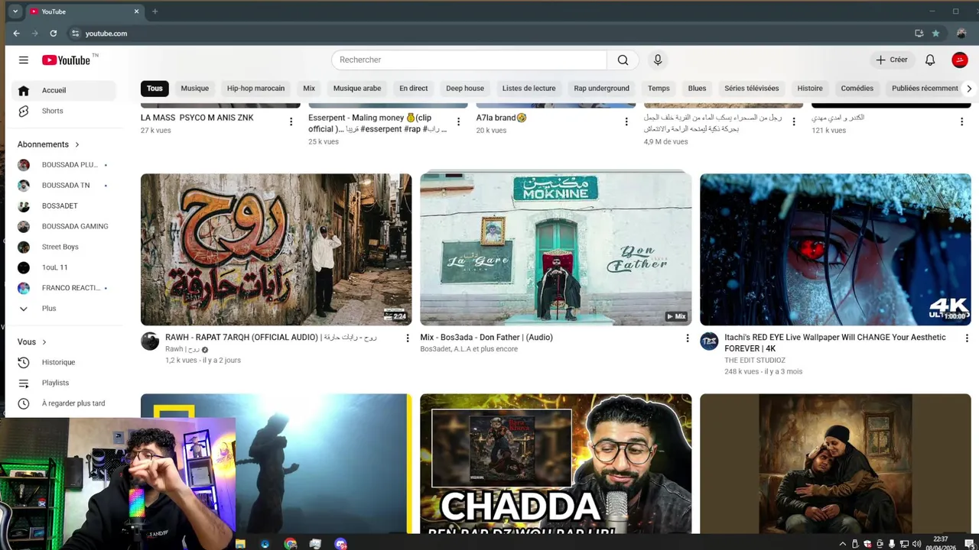Select the Musique arabe chip

(x=357, y=89)
